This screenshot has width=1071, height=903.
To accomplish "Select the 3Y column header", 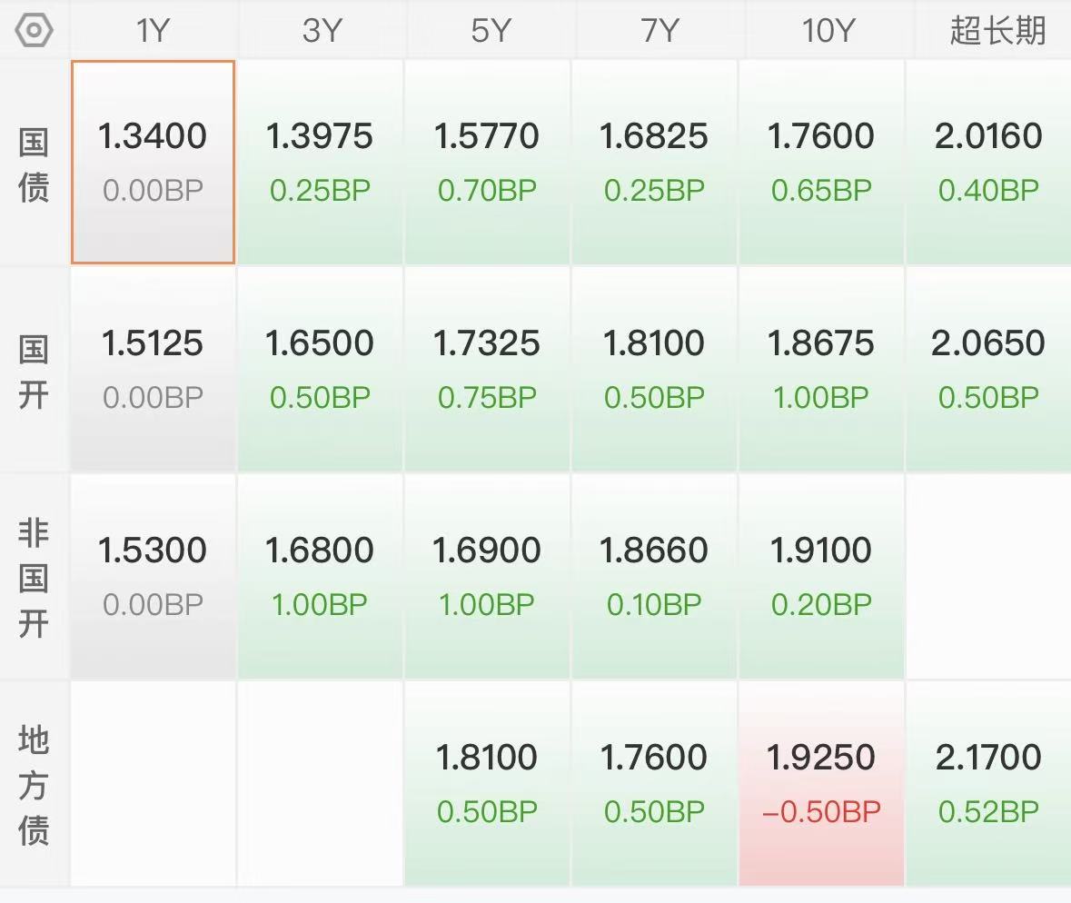I will pos(321,30).
